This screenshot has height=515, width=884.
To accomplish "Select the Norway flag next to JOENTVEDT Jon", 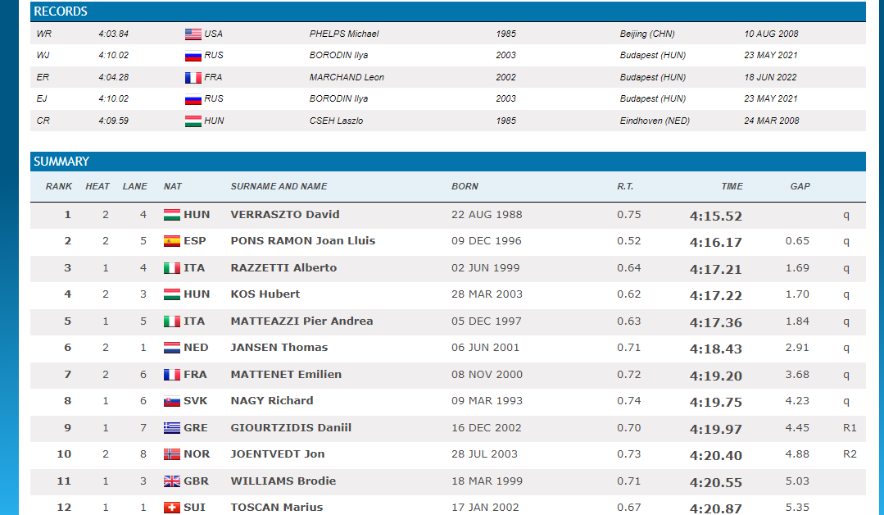I will (171, 454).
